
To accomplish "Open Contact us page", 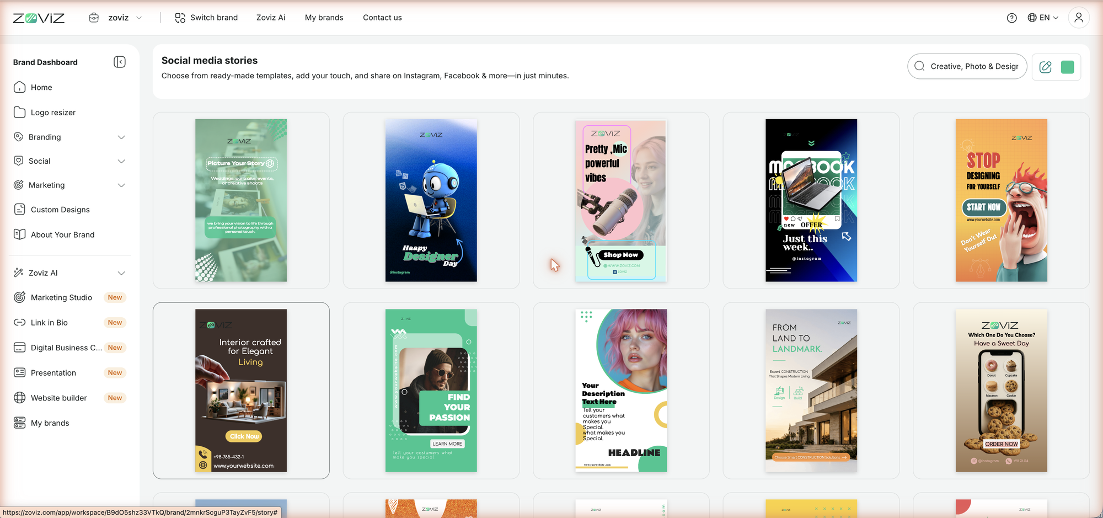I will point(382,18).
